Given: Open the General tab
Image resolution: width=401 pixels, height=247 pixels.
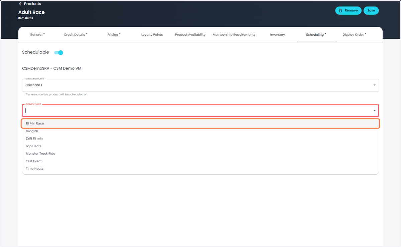Looking at the screenshot, I should pyautogui.click(x=37, y=34).
